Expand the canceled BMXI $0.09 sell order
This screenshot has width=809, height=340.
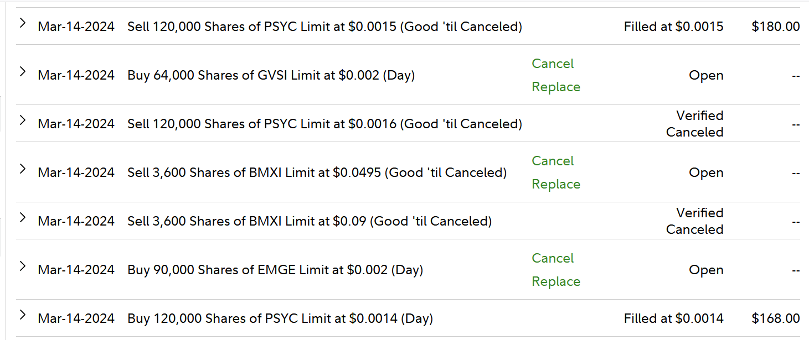point(22,218)
